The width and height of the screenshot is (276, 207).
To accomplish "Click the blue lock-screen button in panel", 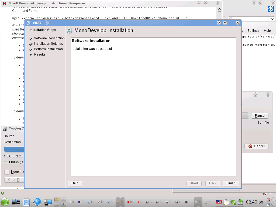I will pos(268,205).
